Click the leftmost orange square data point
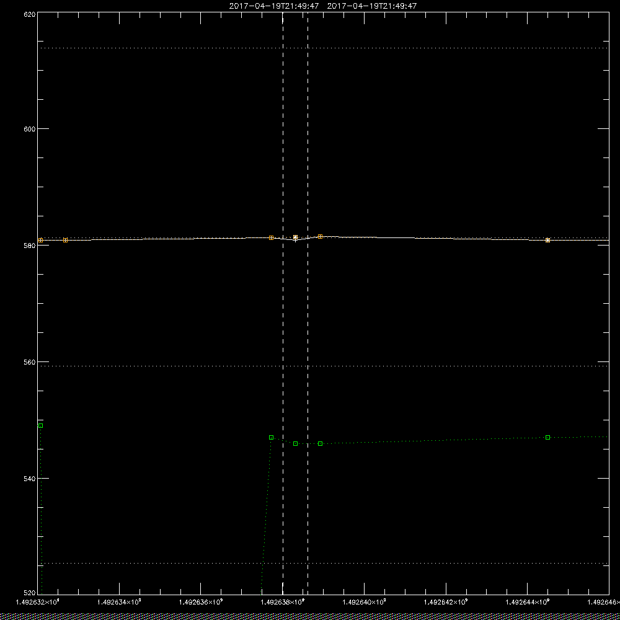Viewport: 620px width, 620px height. 40,241
